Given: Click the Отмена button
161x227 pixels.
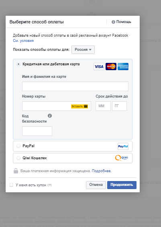Looking at the screenshot, I should tap(96, 185).
